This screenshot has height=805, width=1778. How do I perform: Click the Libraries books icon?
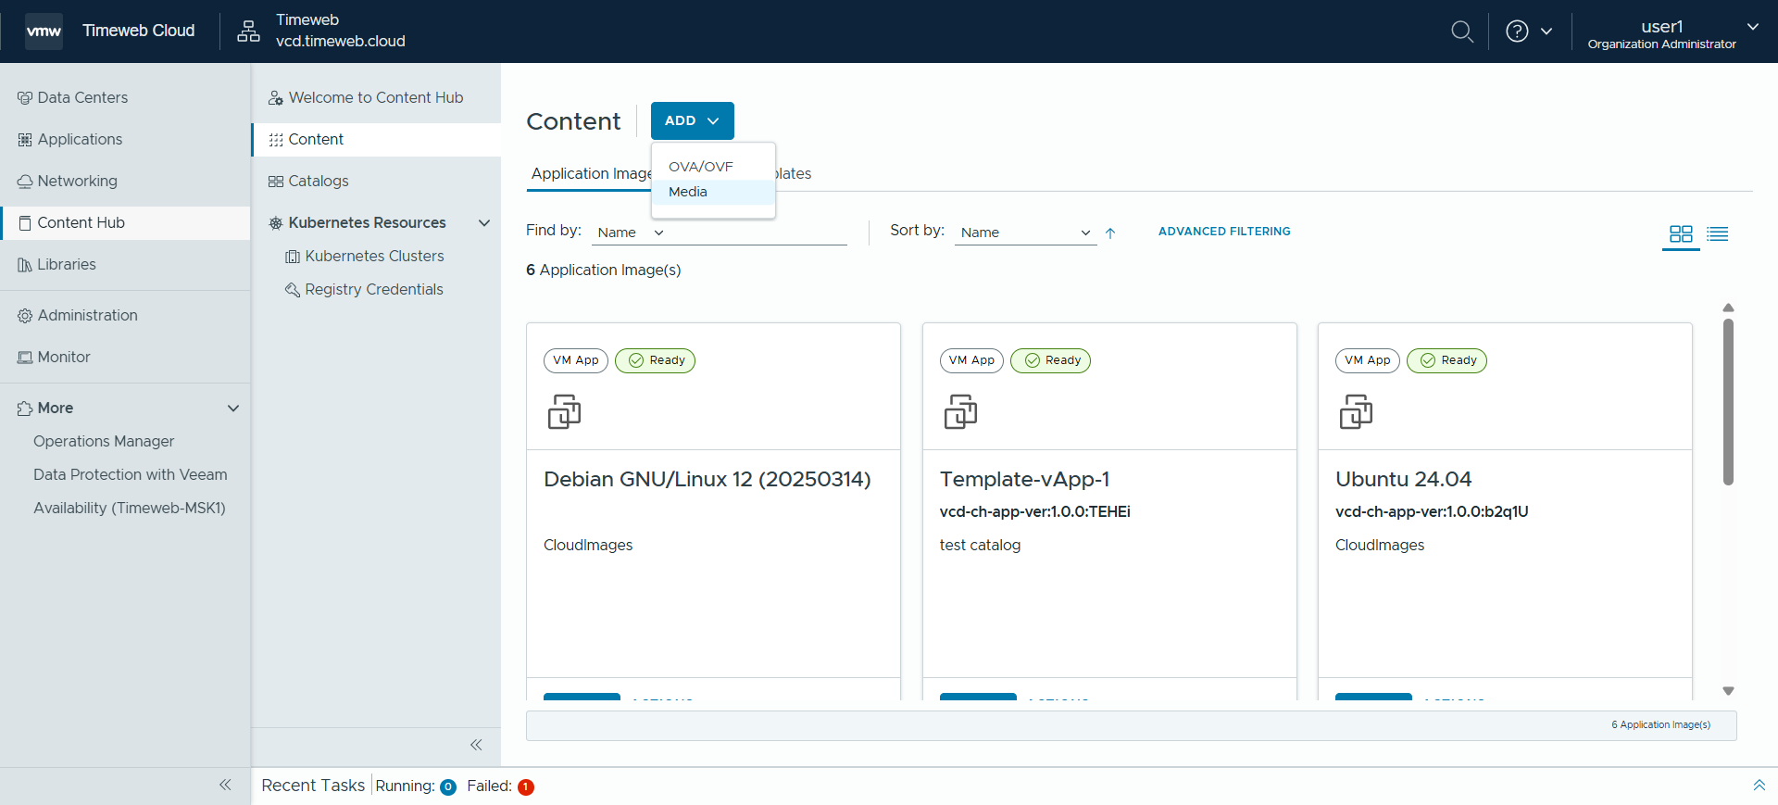pyautogui.click(x=25, y=265)
